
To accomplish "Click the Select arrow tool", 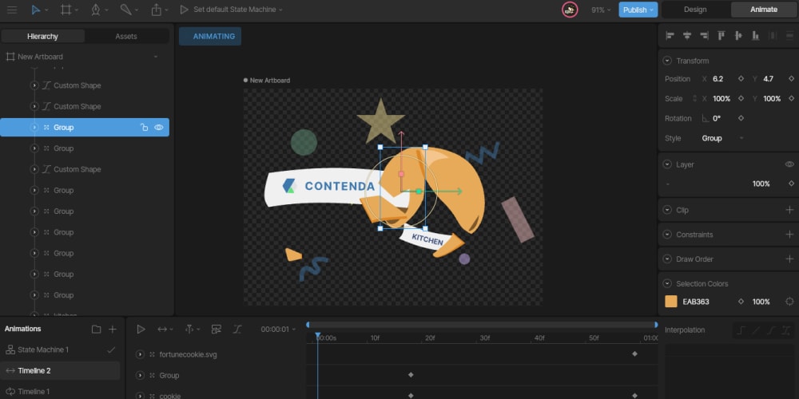I will pos(36,10).
